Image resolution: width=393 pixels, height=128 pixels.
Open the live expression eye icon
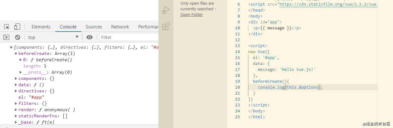pyautogui.click(x=90, y=37)
